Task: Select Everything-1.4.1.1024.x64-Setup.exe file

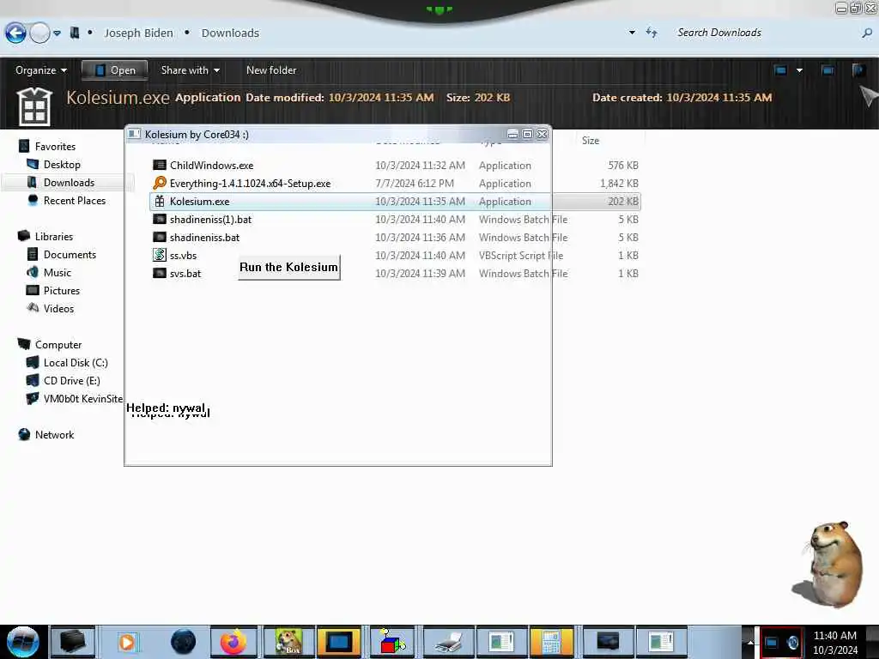Action: pyautogui.click(x=250, y=184)
